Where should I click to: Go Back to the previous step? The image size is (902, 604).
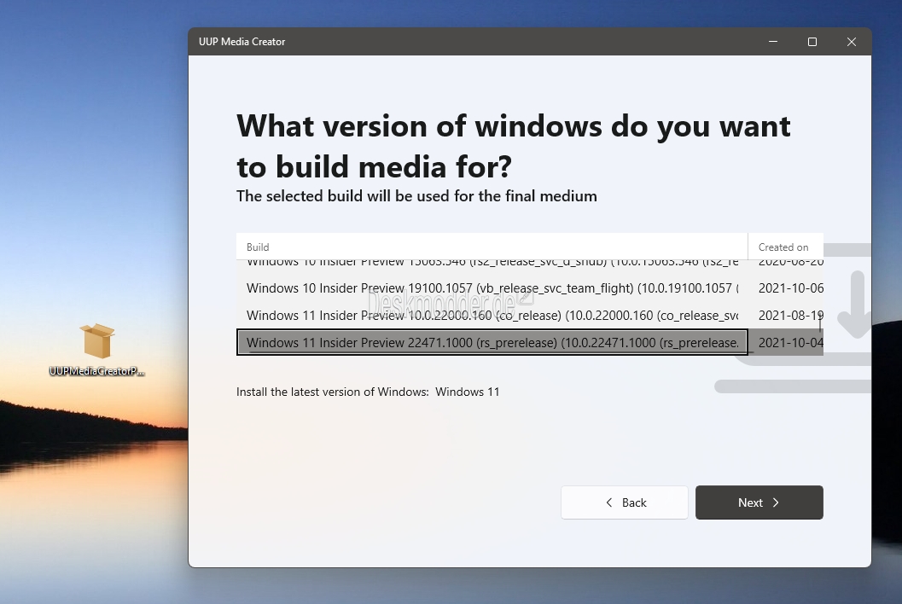click(624, 502)
